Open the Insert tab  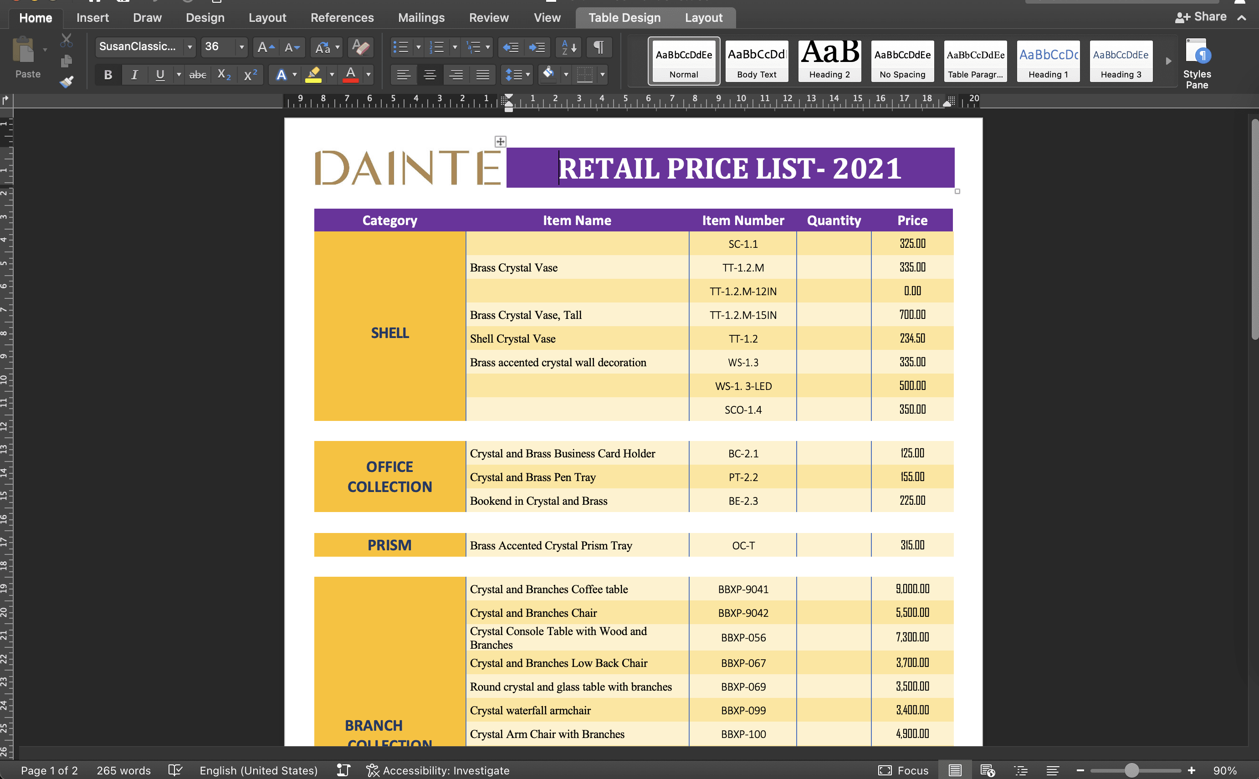point(93,17)
